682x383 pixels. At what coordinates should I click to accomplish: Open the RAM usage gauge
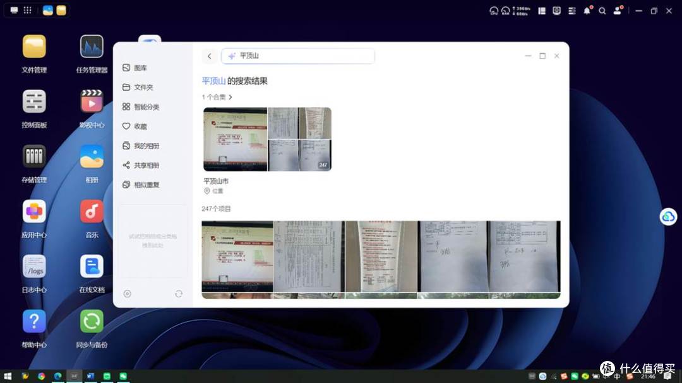point(505,11)
